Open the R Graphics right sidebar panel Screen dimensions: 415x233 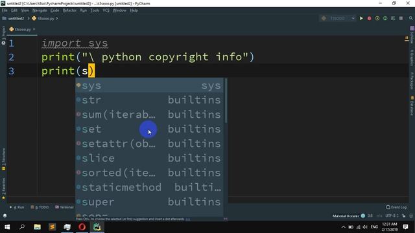point(412,58)
